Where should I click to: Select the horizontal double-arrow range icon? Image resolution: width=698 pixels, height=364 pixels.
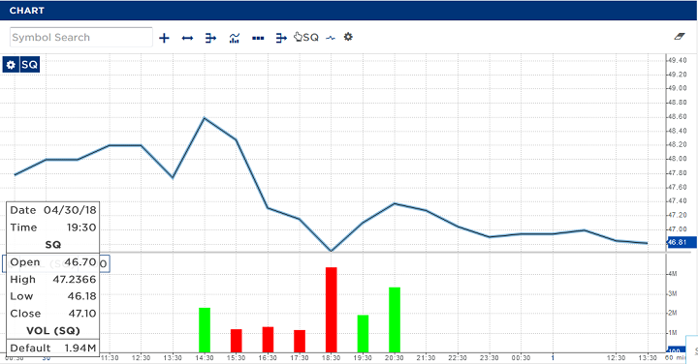187,38
